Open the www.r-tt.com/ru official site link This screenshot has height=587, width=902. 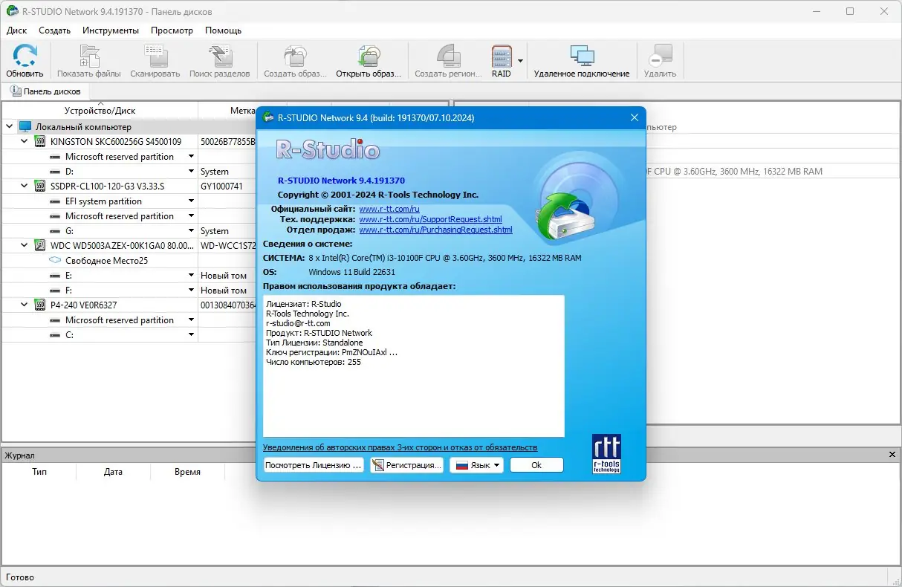[389, 210]
